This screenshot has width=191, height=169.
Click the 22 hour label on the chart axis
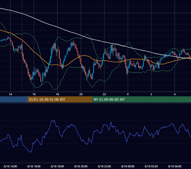click(x=104, y=94)
